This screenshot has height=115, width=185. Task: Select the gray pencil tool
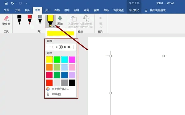point(40,20)
